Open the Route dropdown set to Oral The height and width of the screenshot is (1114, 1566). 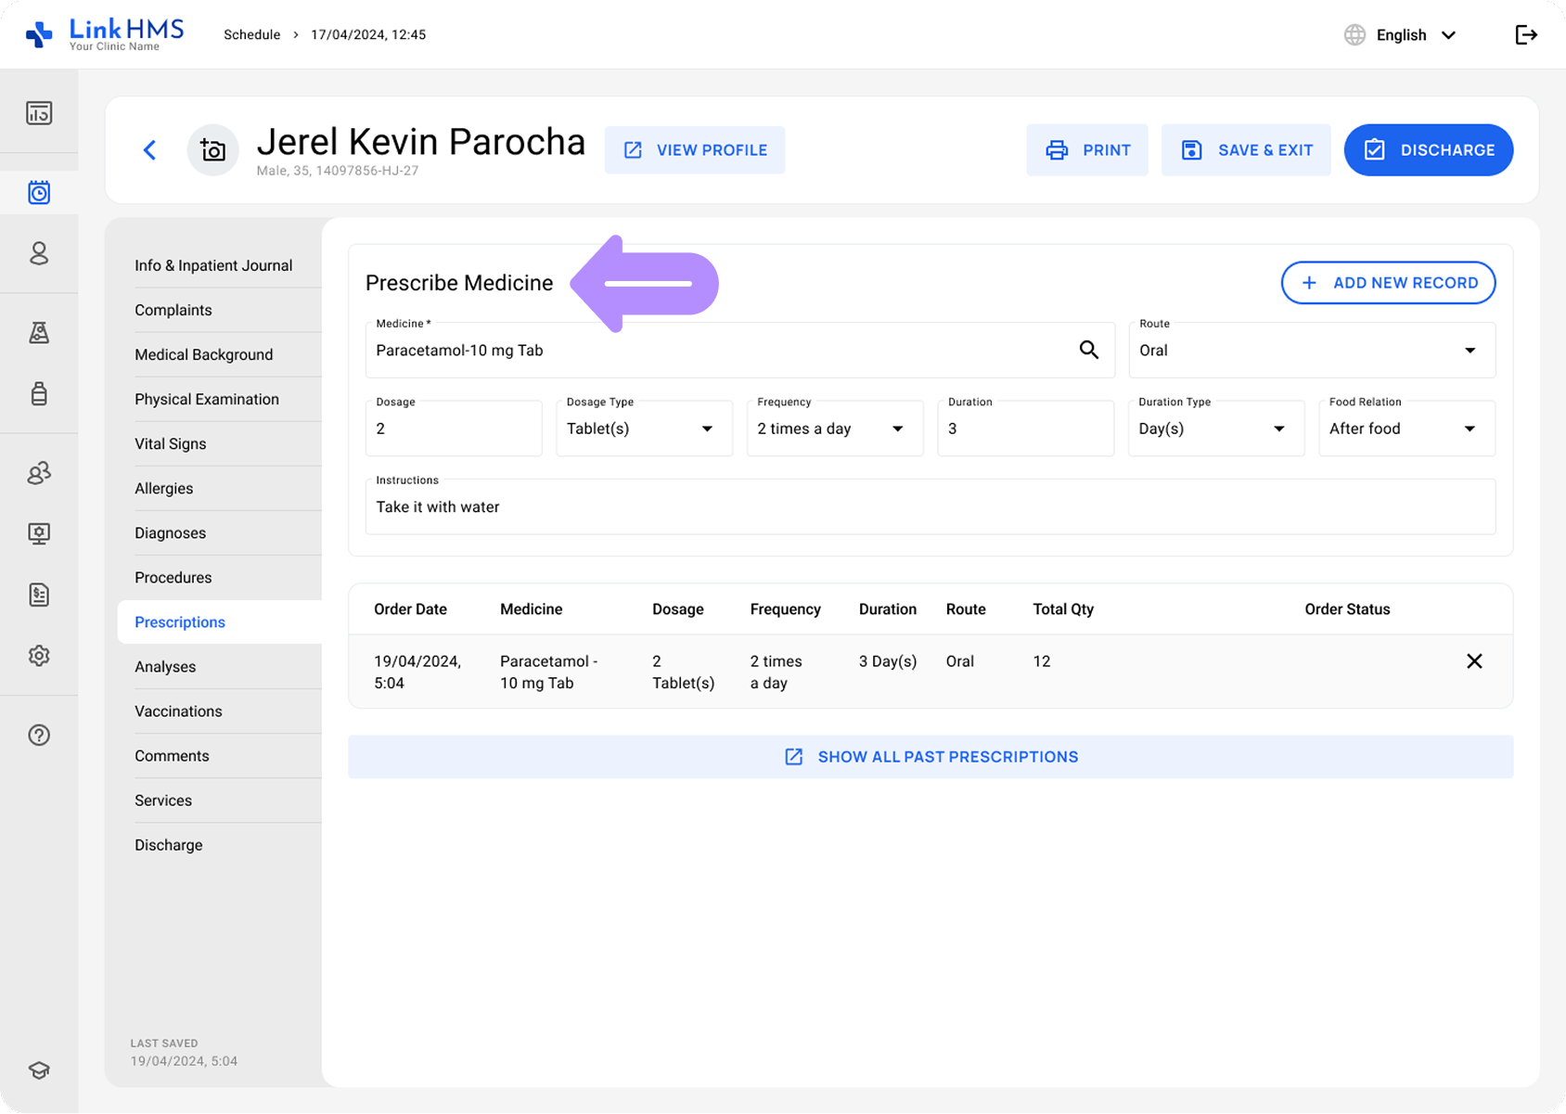(x=1312, y=350)
